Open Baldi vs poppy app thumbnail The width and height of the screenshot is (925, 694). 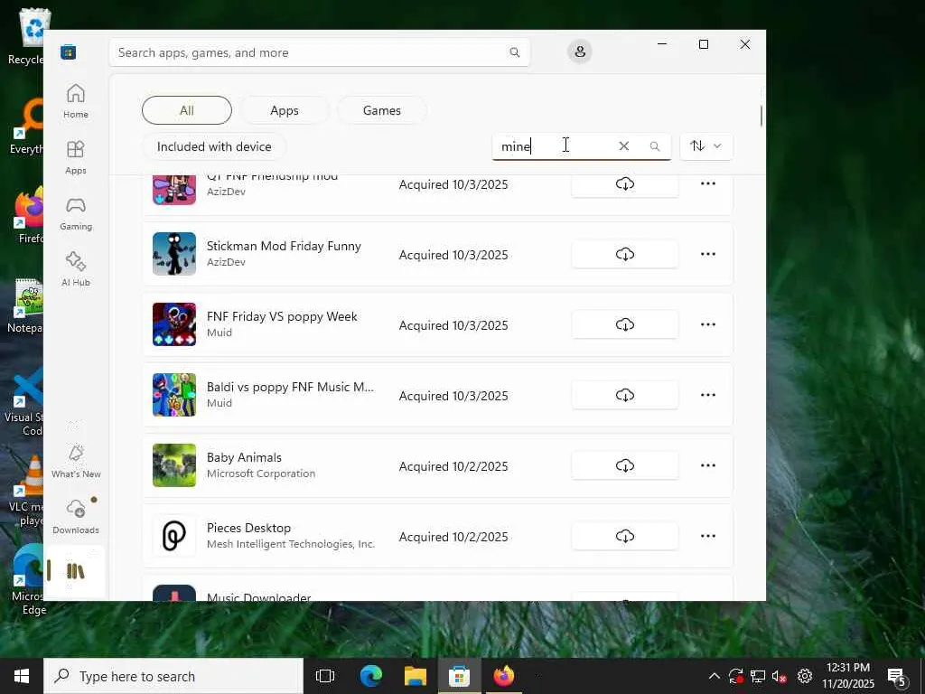pyautogui.click(x=174, y=395)
